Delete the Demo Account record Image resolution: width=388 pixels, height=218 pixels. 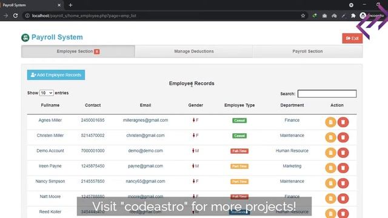[343, 153]
